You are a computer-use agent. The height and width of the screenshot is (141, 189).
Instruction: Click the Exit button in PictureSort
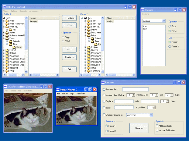69,69
